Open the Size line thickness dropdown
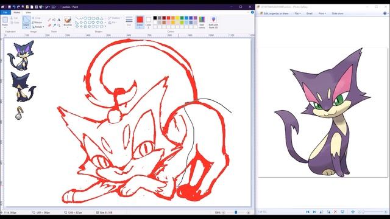The height and width of the screenshot is (219, 390). pos(129,21)
